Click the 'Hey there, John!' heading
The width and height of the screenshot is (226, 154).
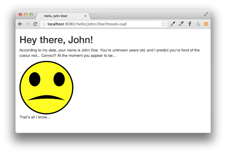click(56, 40)
